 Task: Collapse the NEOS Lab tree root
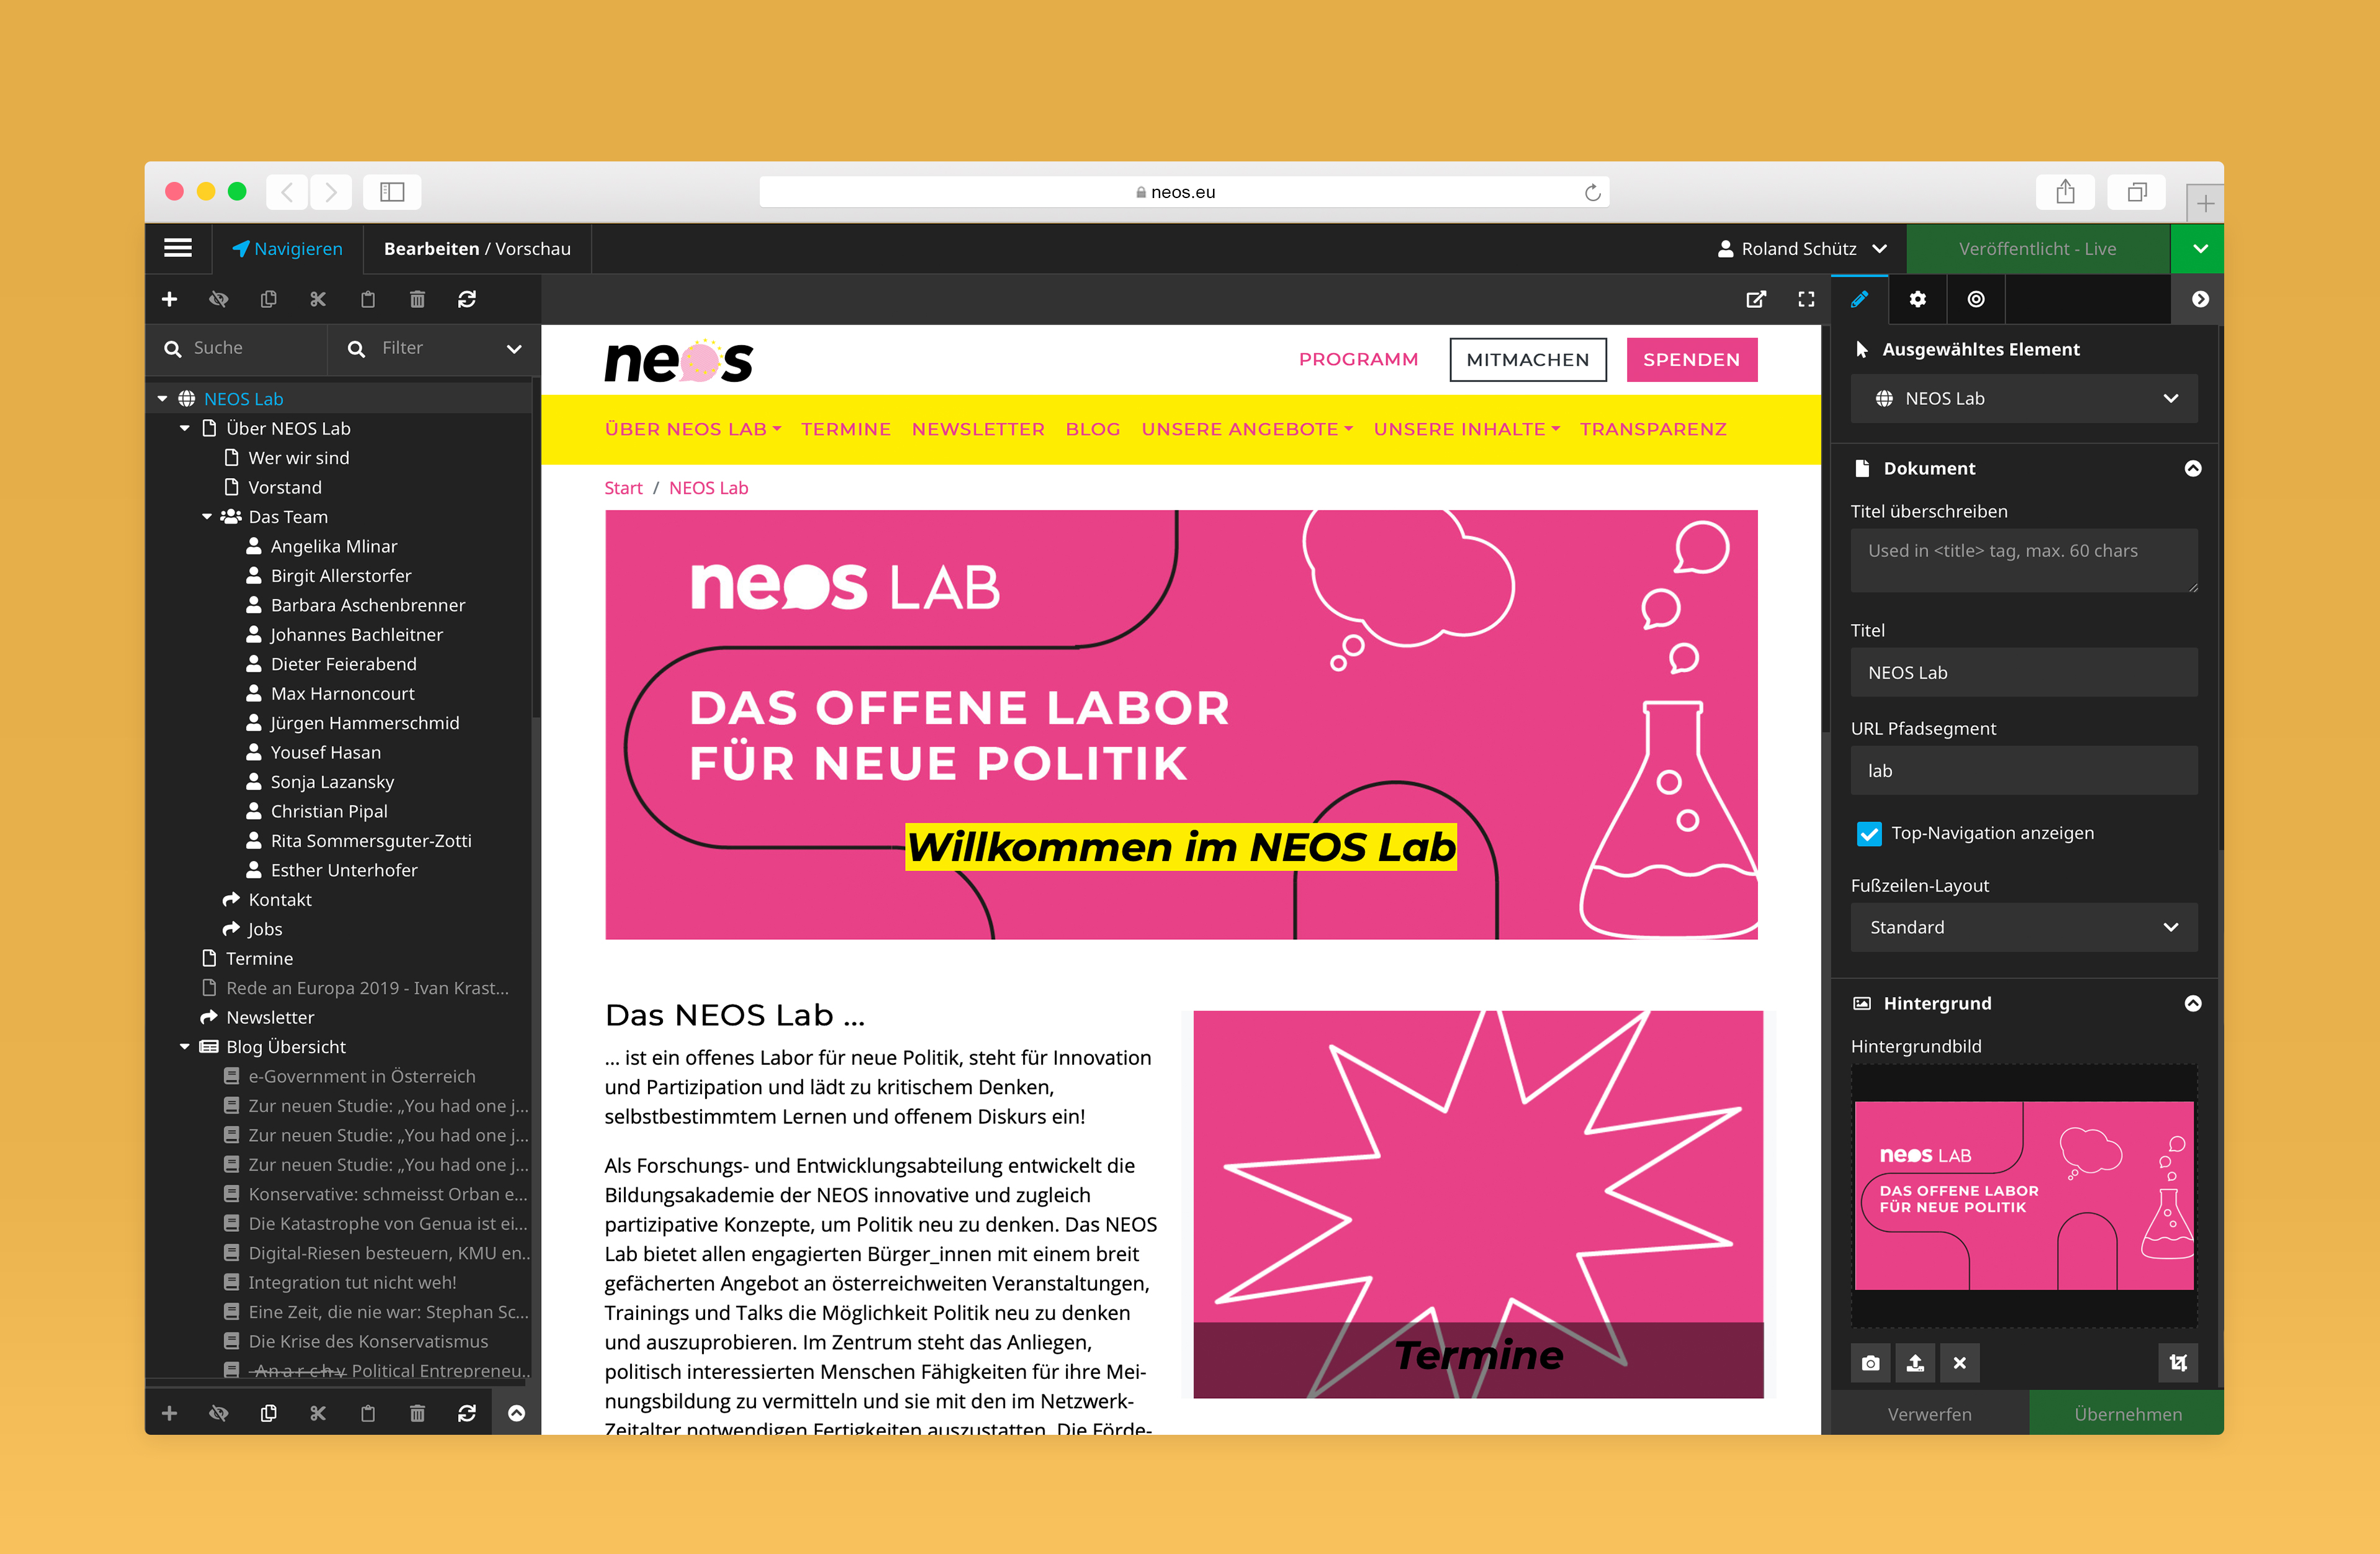coord(162,399)
